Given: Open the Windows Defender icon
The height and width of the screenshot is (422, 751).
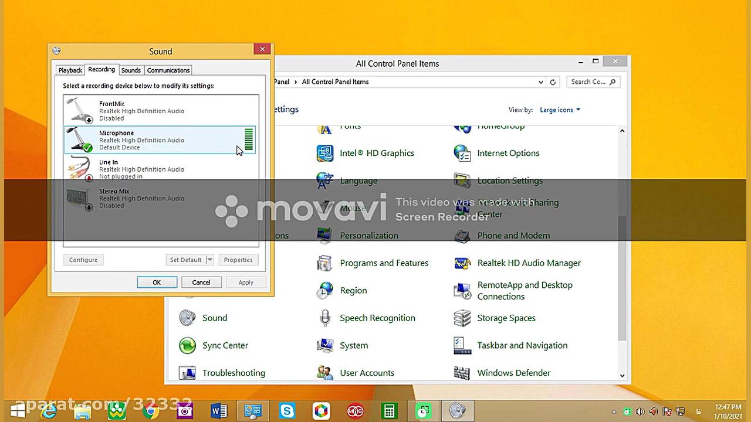Looking at the screenshot, I should (x=462, y=373).
